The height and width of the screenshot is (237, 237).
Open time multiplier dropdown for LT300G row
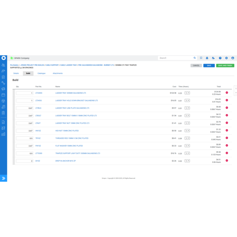click(x=187, y=93)
